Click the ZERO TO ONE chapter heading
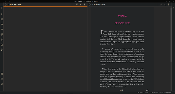 click(122, 23)
